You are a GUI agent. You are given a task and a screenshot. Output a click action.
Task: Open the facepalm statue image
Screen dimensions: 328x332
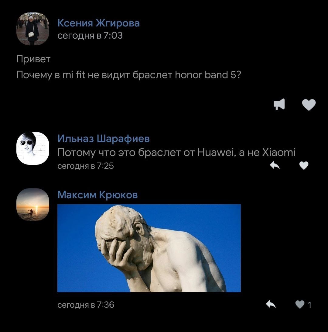[x=149, y=248]
